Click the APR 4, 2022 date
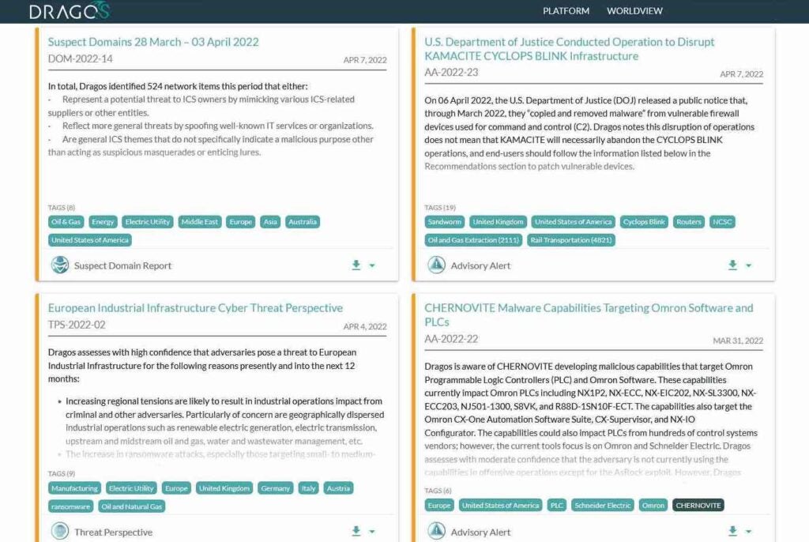 coord(365,327)
